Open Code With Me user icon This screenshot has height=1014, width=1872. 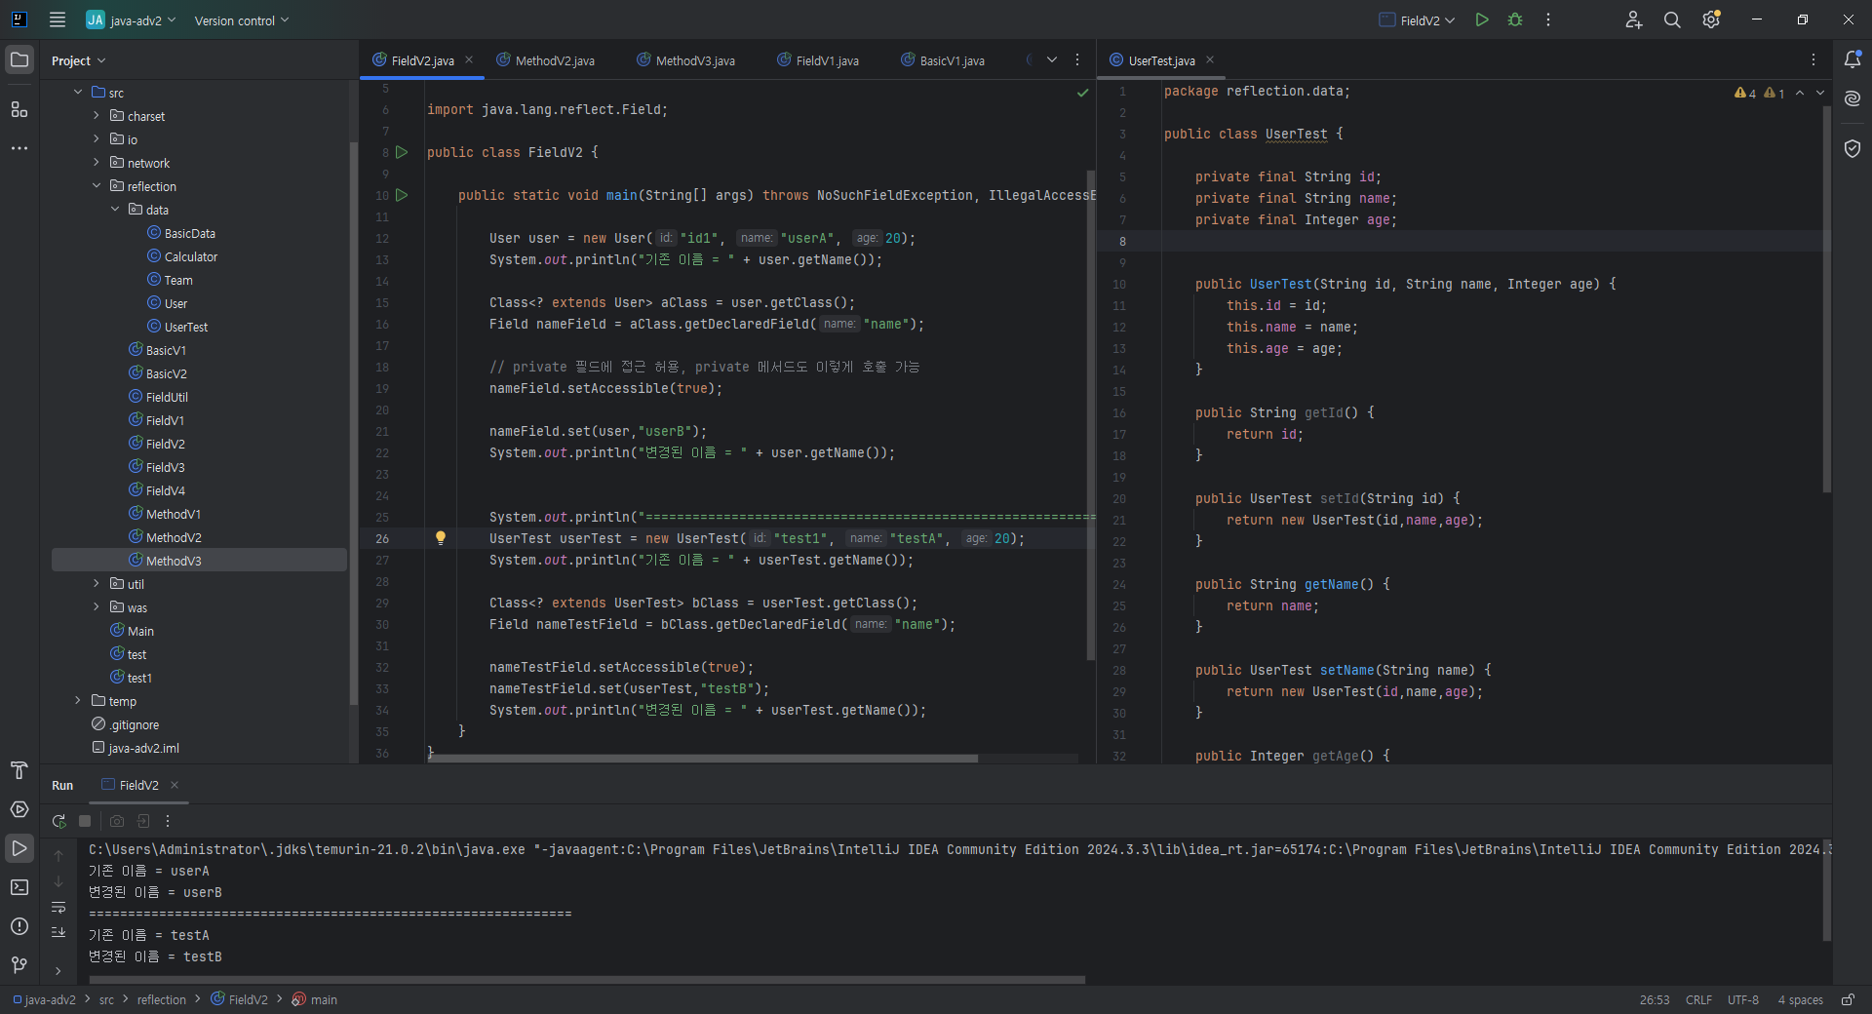1634,19
